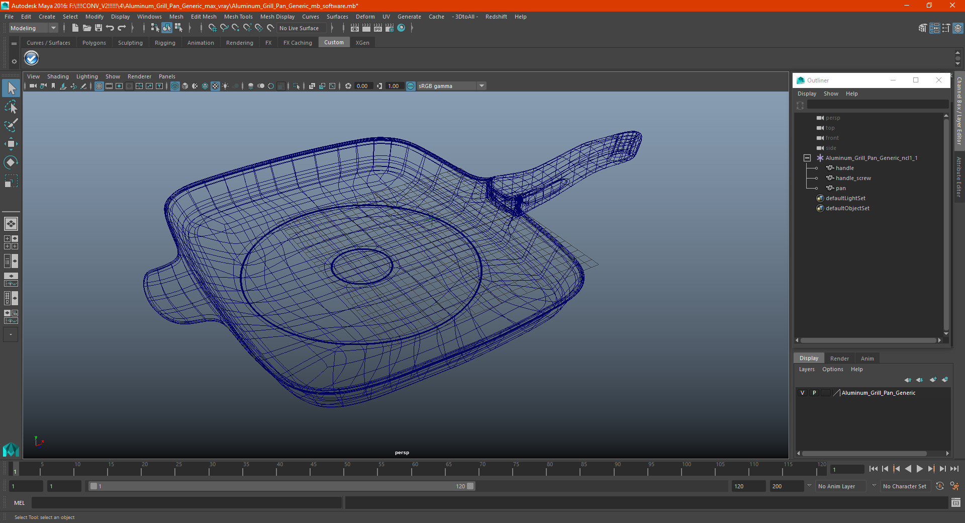Open layer editor Options menu

point(832,369)
